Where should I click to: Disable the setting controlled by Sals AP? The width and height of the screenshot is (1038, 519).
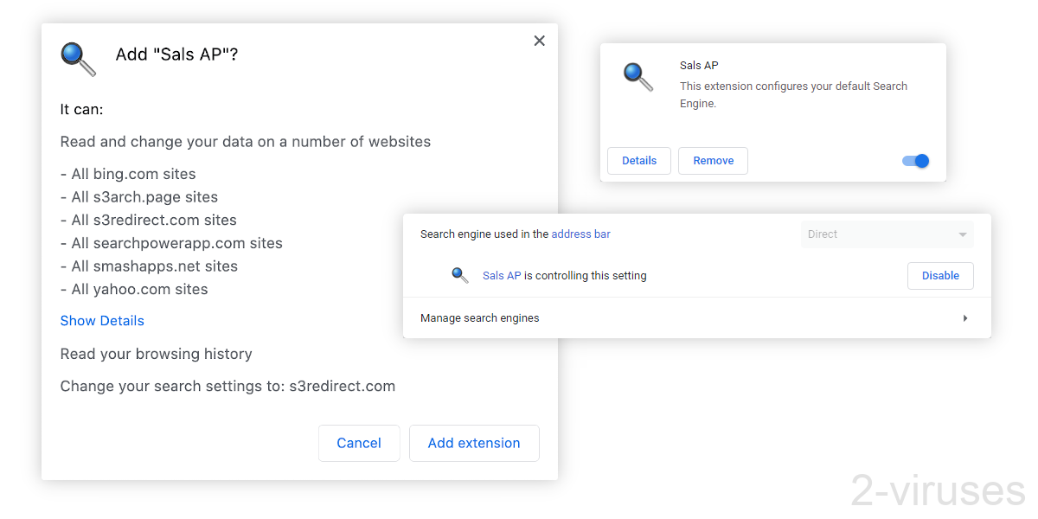click(940, 275)
